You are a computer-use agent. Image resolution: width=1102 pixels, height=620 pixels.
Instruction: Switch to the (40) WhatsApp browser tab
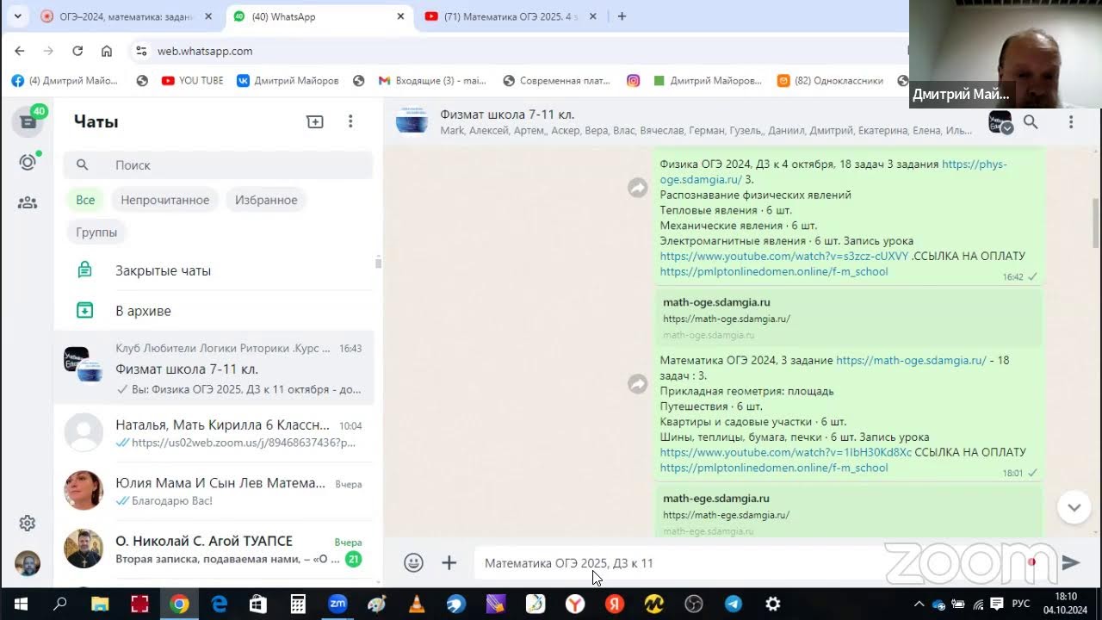pos(319,16)
